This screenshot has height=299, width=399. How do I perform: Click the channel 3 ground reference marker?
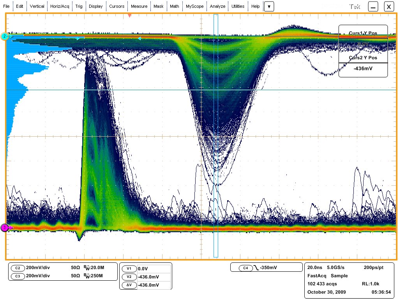[x=5, y=227]
